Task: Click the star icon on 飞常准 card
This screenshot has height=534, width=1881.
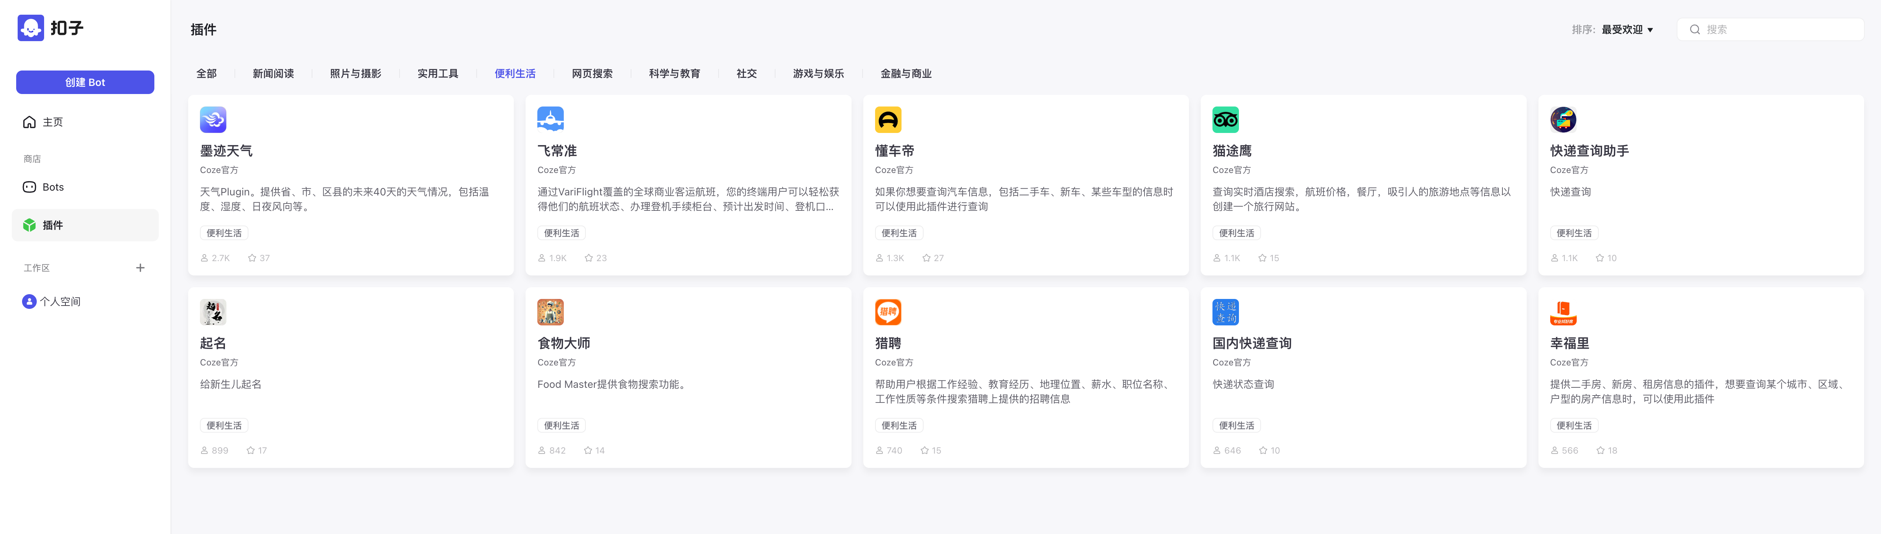Action: [588, 258]
